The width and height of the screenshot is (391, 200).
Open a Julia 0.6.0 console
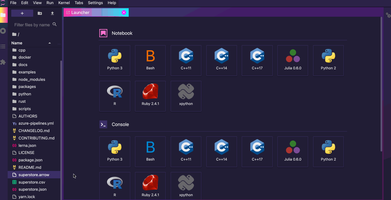pos(293,152)
